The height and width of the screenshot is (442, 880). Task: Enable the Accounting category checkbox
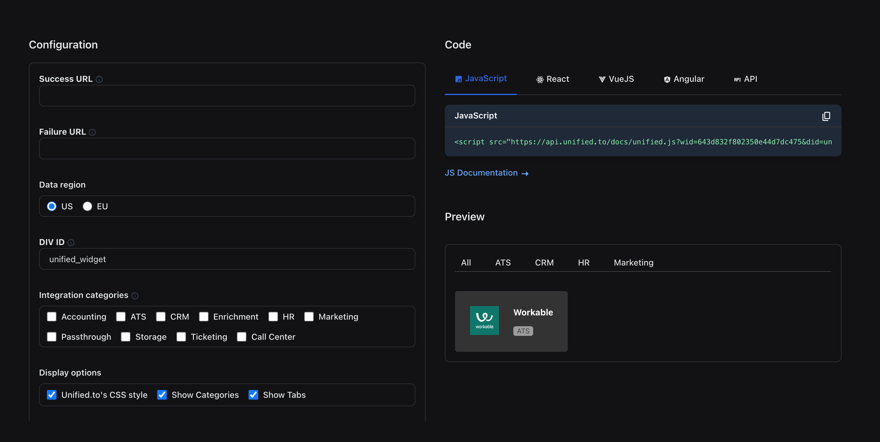click(x=52, y=317)
